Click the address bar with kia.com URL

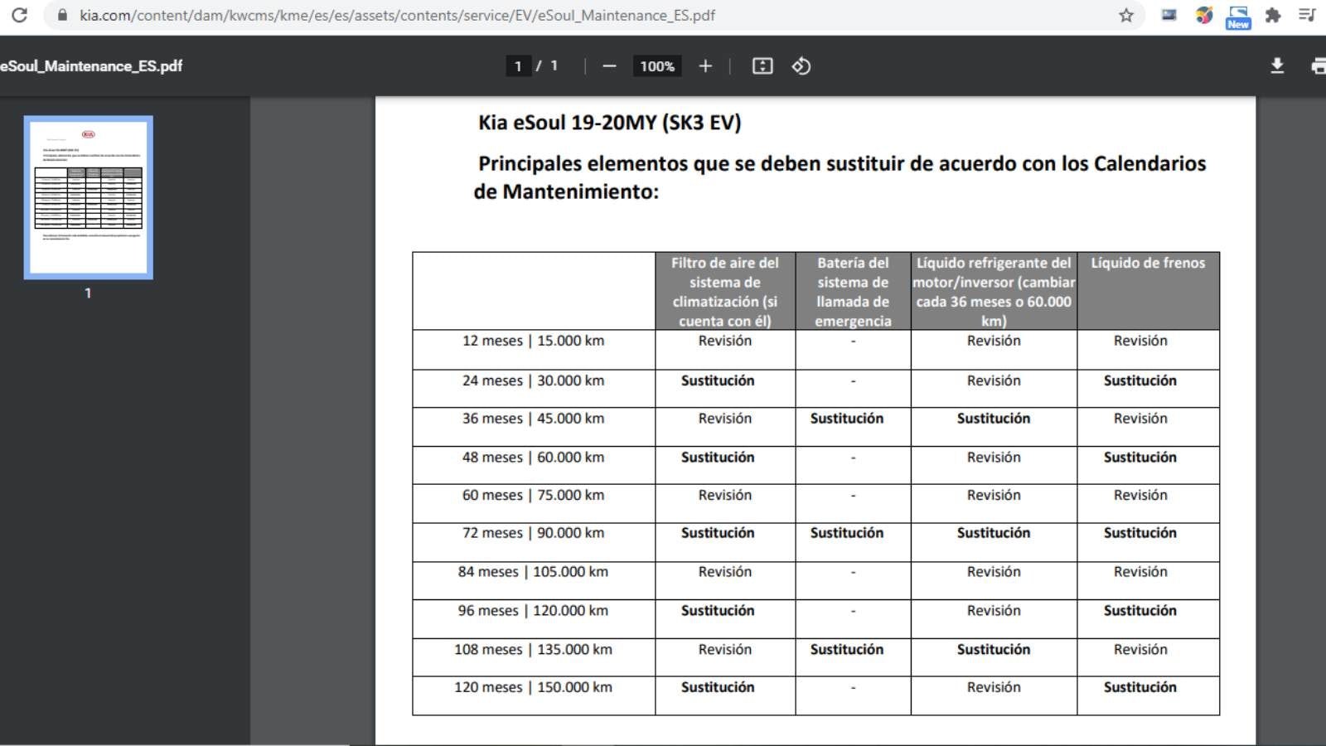(398, 15)
